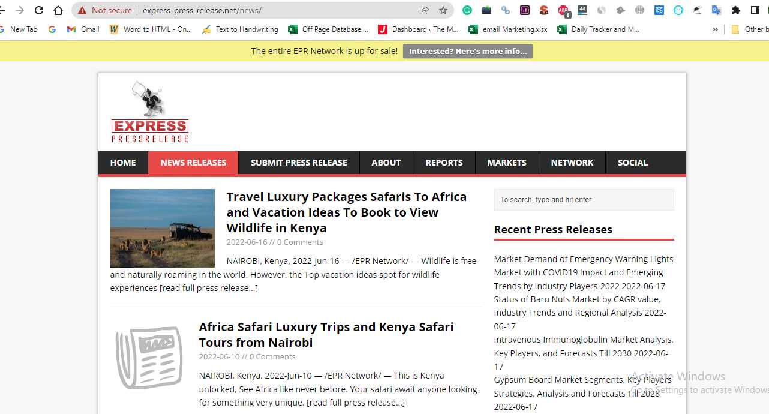
Task: Open the safari lions thumbnail image
Action: [x=163, y=228]
